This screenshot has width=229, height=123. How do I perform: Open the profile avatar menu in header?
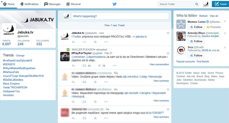click(206, 4)
